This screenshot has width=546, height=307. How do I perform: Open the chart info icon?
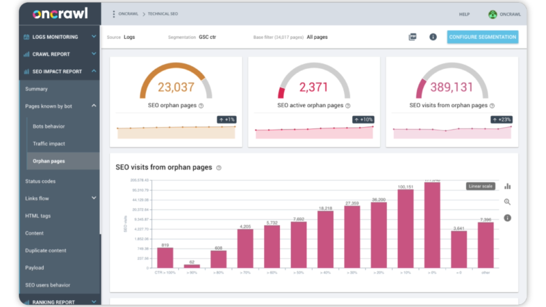(507, 218)
